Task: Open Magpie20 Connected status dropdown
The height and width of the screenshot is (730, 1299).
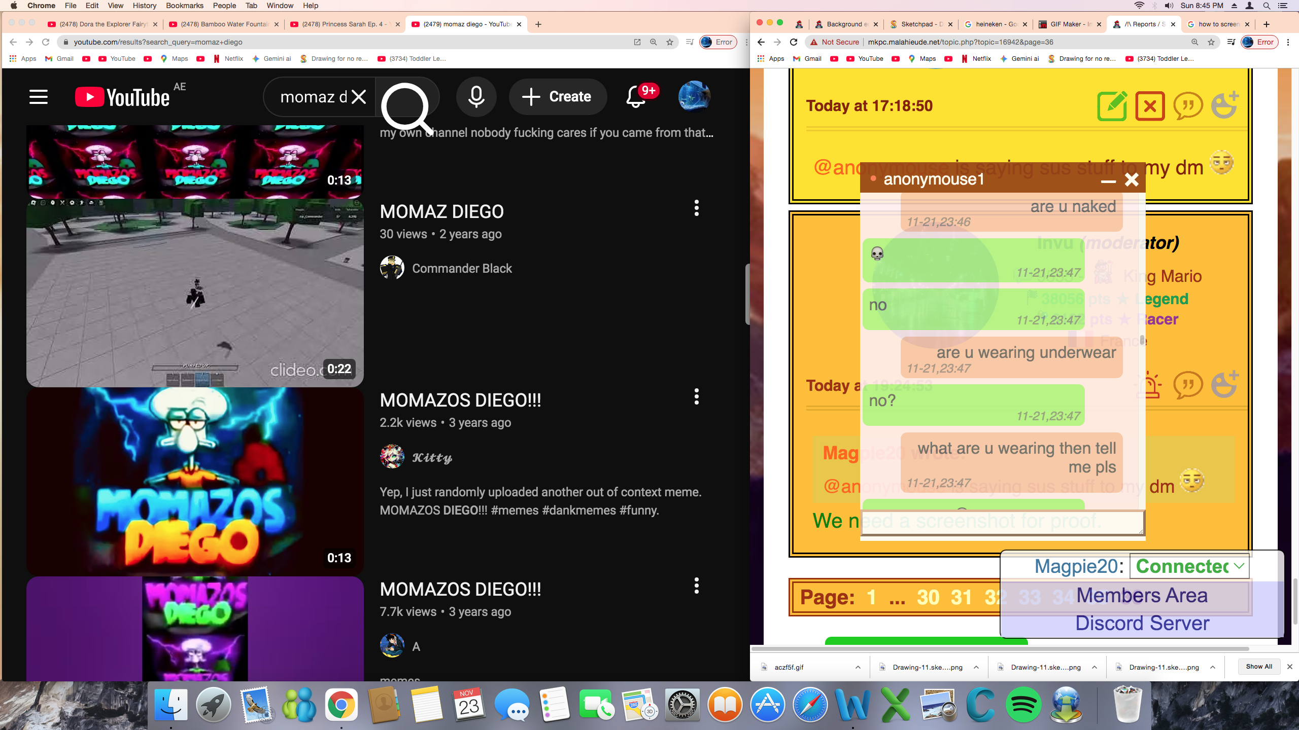Action: pyautogui.click(x=1189, y=566)
